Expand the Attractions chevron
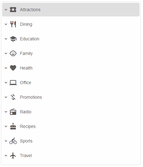This screenshot has width=143, height=167. pyautogui.click(x=6, y=10)
